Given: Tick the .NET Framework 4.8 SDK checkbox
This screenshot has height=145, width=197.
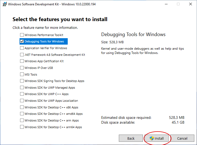Looking at the screenshot, I should click(22, 55).
